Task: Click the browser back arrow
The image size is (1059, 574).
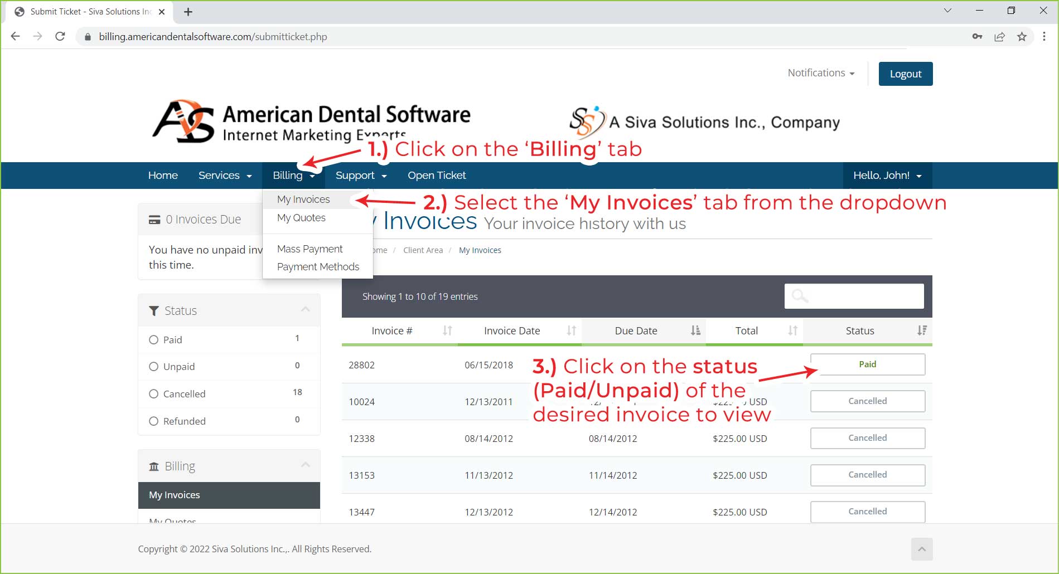Action: click(x=16, y=37)
